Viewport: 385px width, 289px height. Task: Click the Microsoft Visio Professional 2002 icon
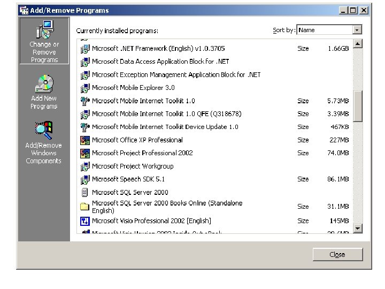(x=85, y=221)
